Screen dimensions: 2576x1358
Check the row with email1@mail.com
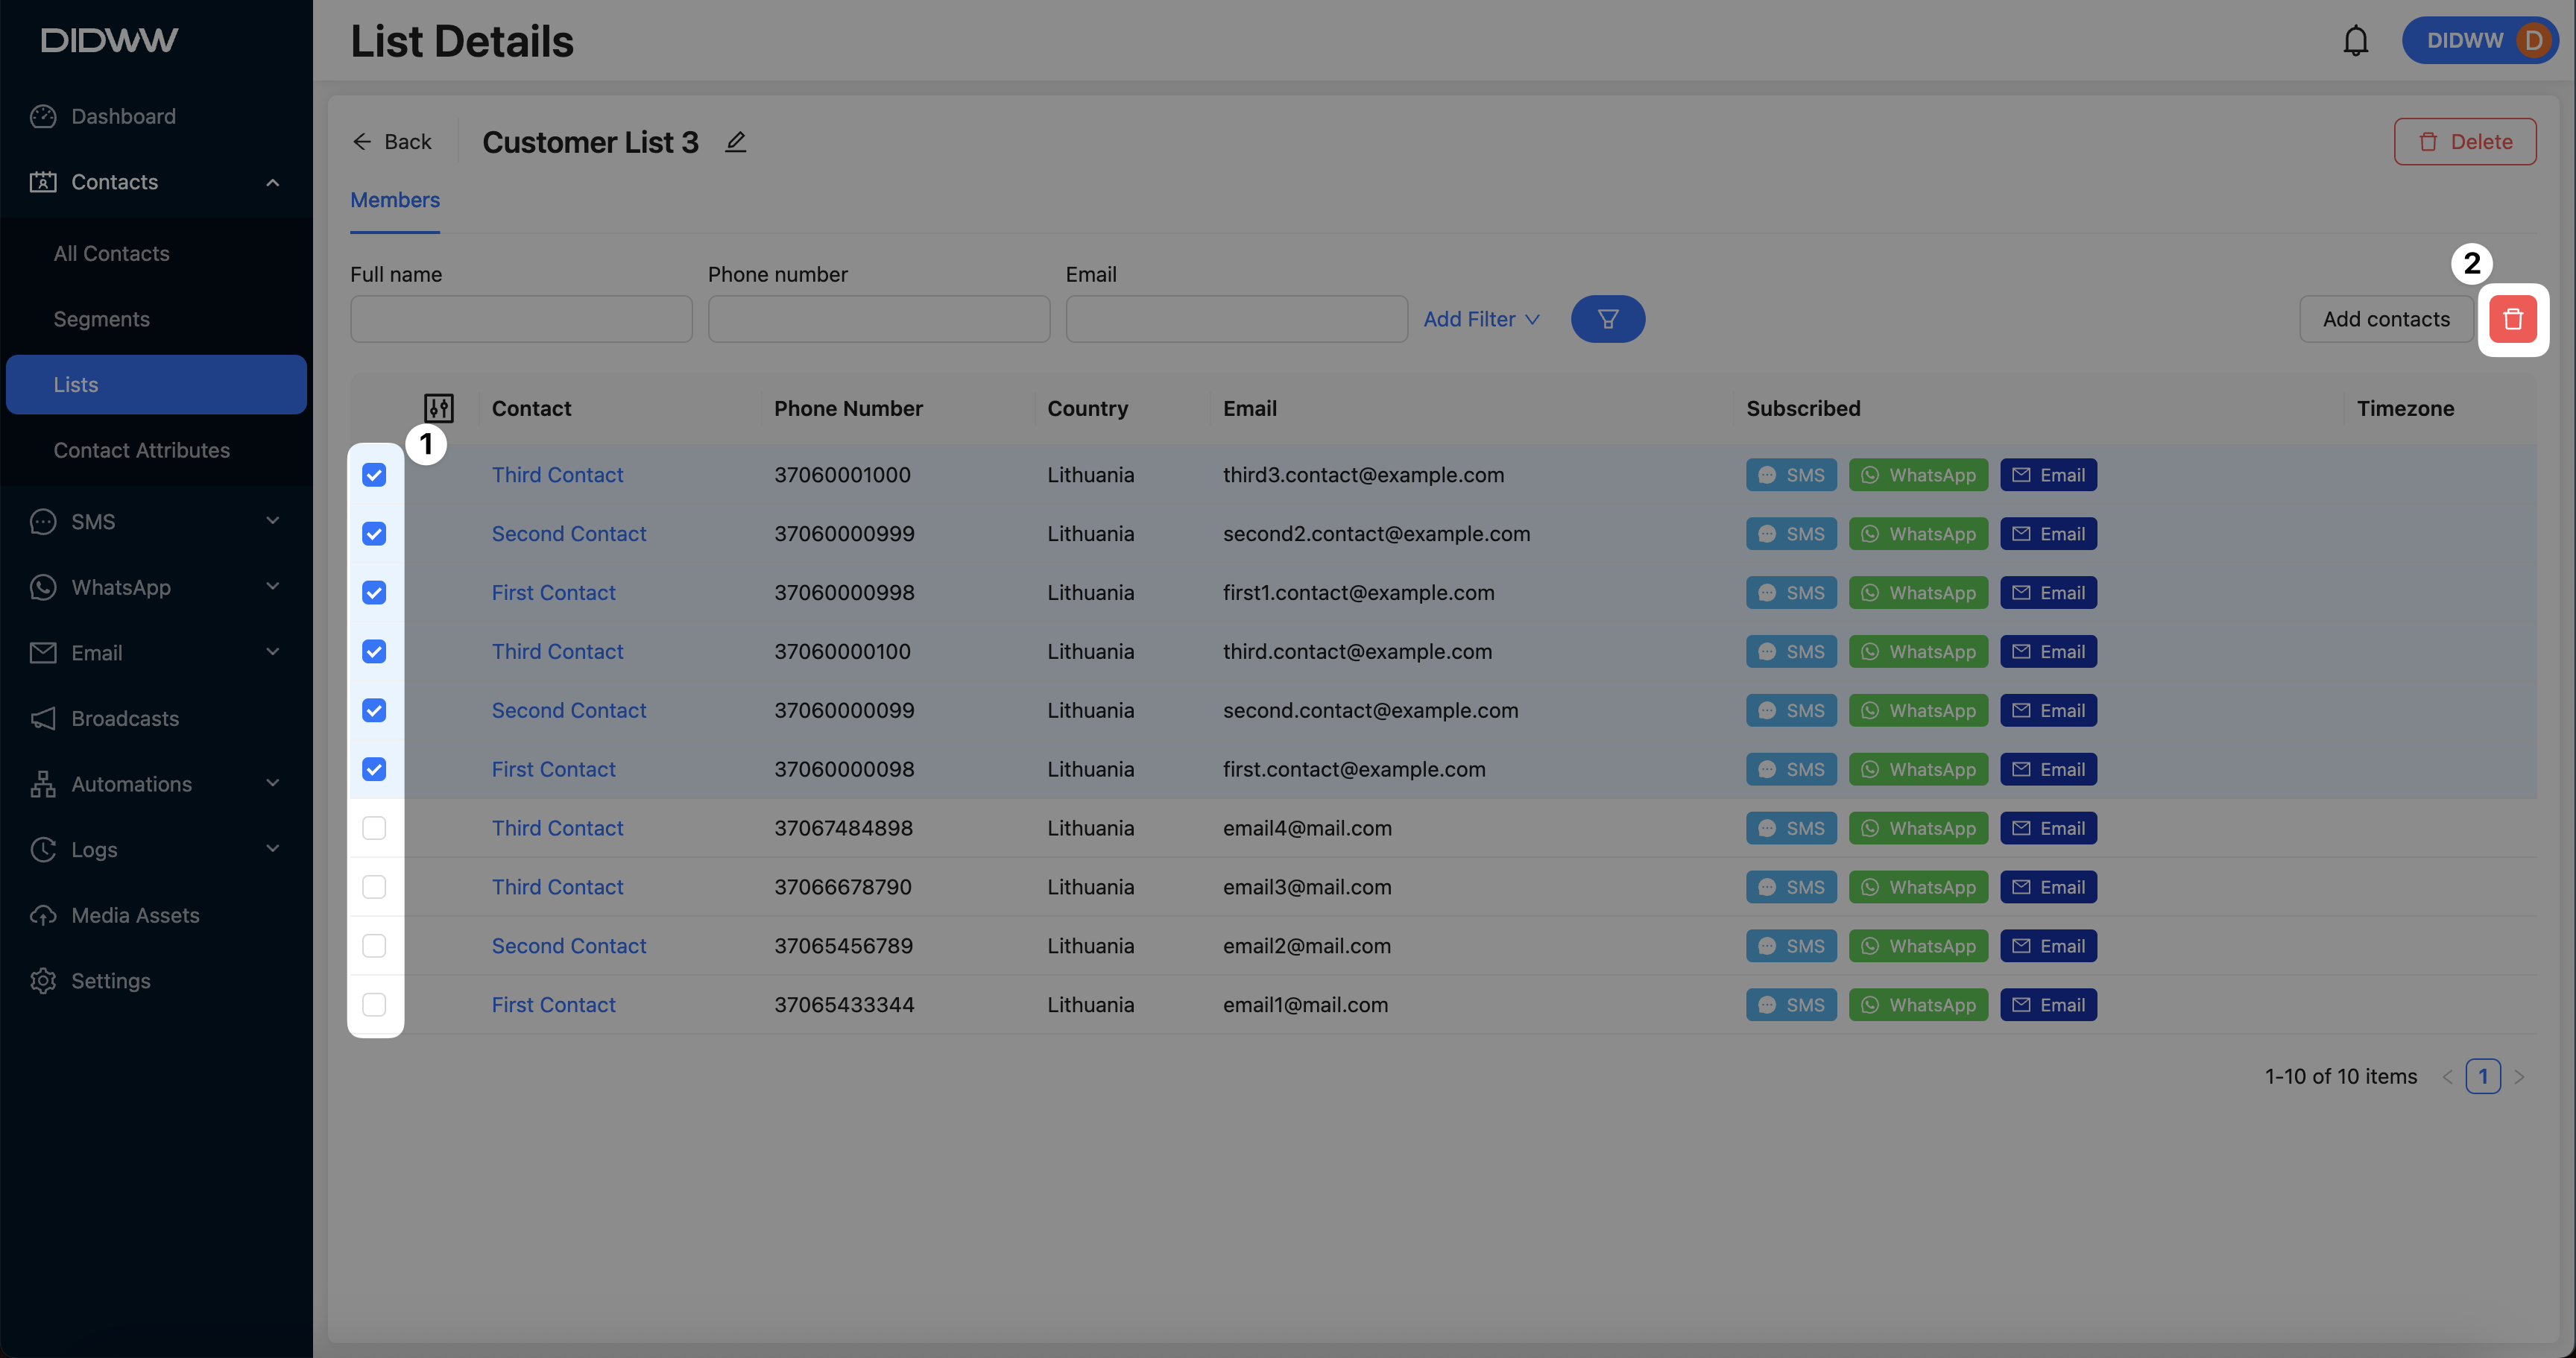(374, 1005)
